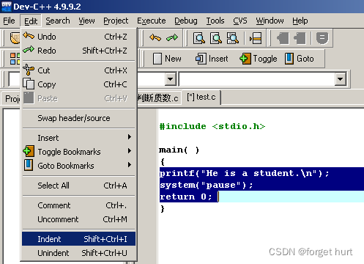
Task: Open the Execute menu
Action: pos(152,21)
